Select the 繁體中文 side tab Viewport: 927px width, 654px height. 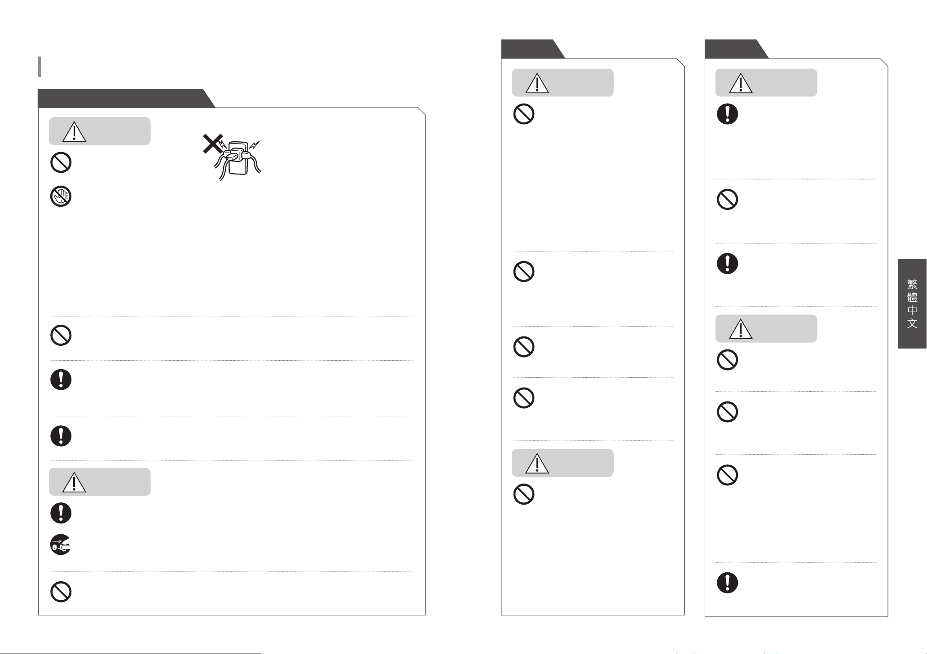(x=912, y=304)
